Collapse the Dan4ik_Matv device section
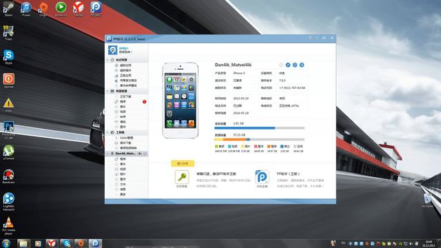Viewport: 441px width, 248px height. click(x=107, y=154)
